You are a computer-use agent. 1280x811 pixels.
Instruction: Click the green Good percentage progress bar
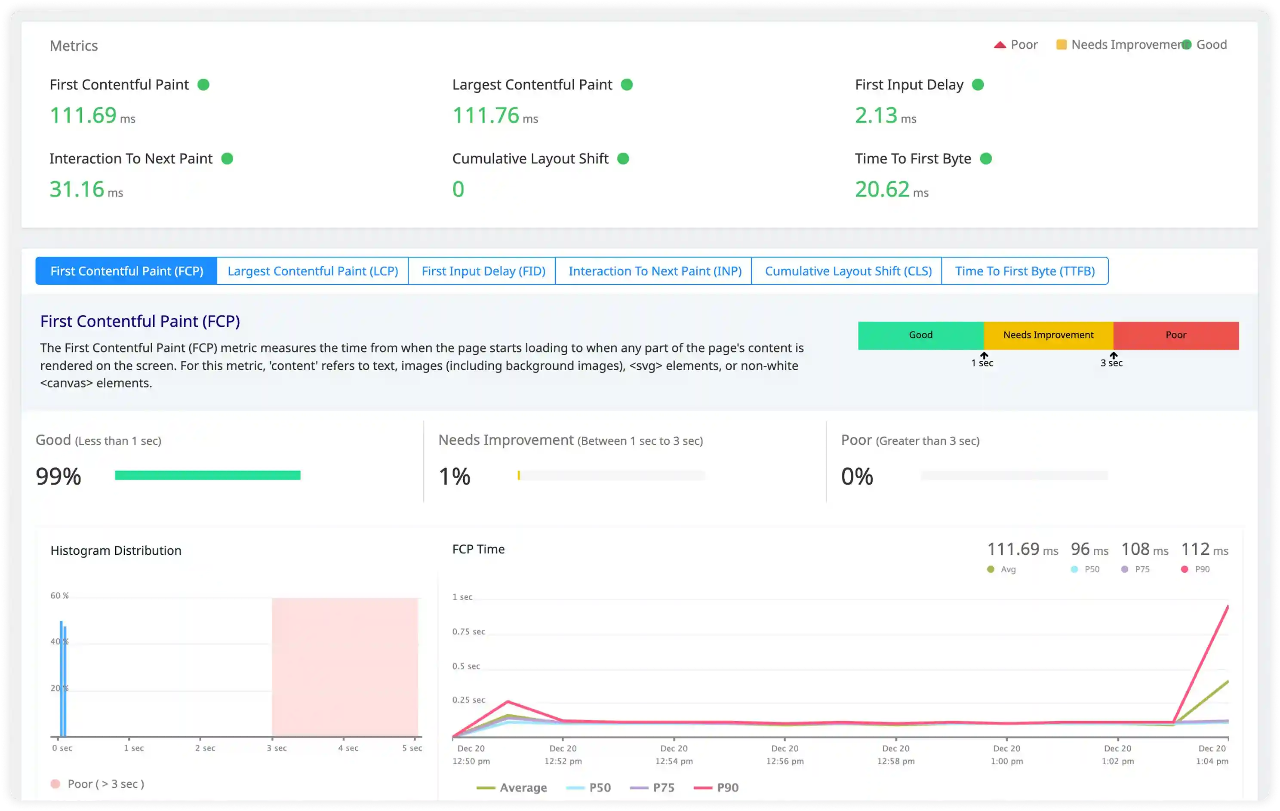207,475
